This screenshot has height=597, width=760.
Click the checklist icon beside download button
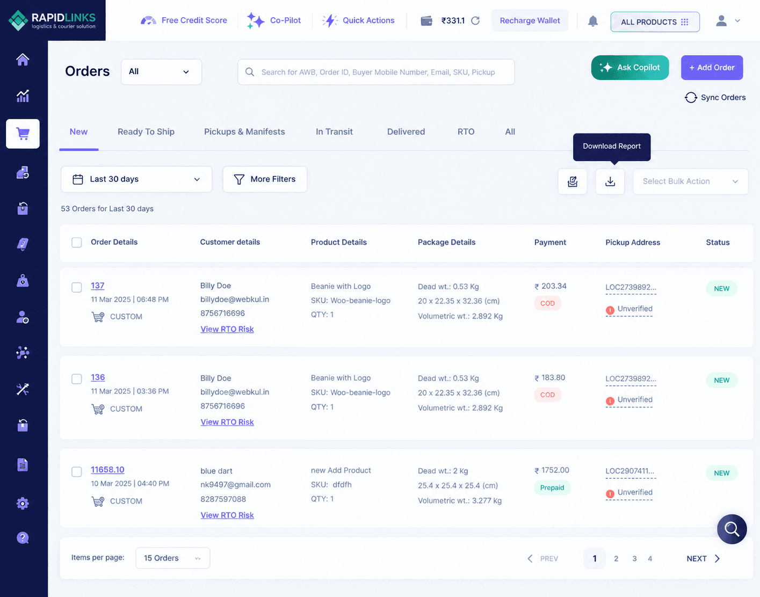573,181
